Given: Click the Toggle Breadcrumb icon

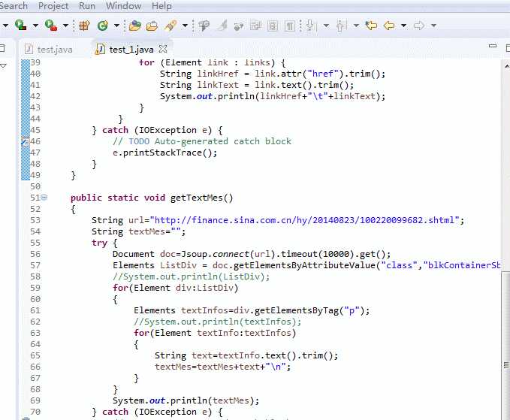Looking at the screenshot, I should tap(204, 26).
